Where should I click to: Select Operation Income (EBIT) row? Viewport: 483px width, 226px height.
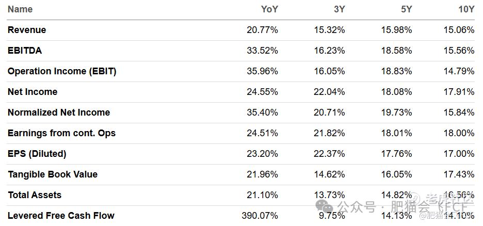pyautogui.click(x=241, y=71)
